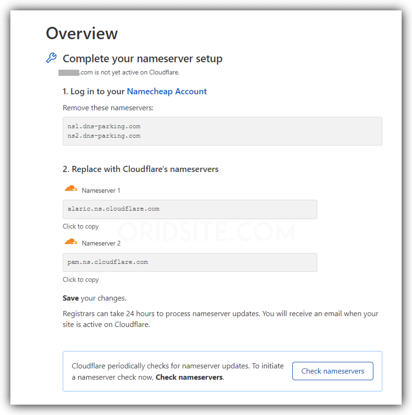Copy the alaric.ns.cloudflare.com nameserver field

(x=190, y=209)
